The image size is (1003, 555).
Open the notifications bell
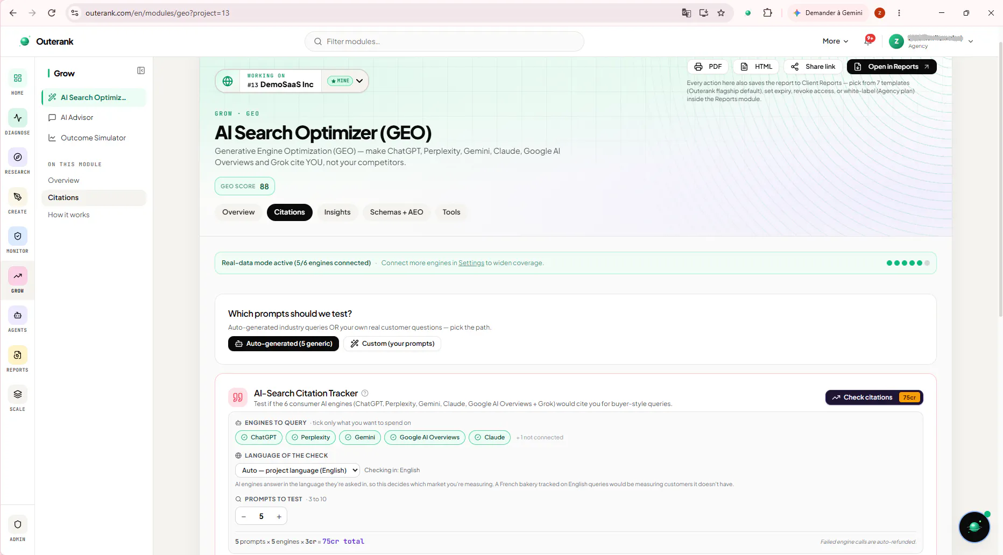click(868, 41)
